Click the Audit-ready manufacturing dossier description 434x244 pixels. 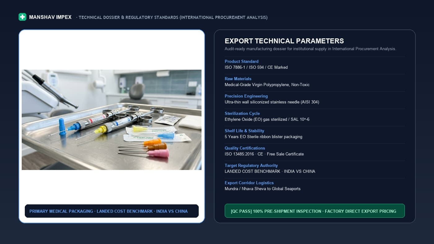click(x=310, y=49)
